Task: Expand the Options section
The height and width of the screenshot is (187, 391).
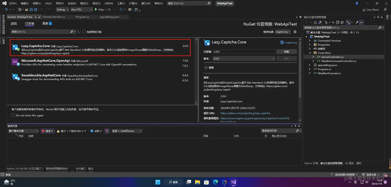Action: click(x=206, y=67)
